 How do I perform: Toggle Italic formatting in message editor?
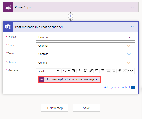(x=79, y=71)
